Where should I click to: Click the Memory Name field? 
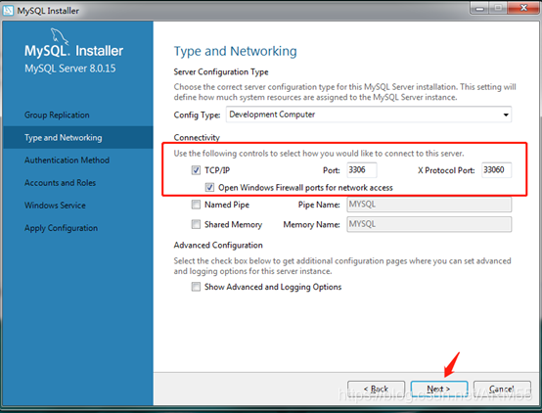coord(429,224)
